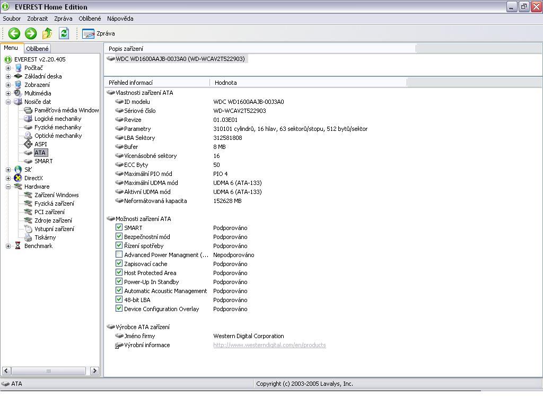Open the DirectX tree node
Image resolution: width=543 pixels, height=407 pixels.
[33, 178]
